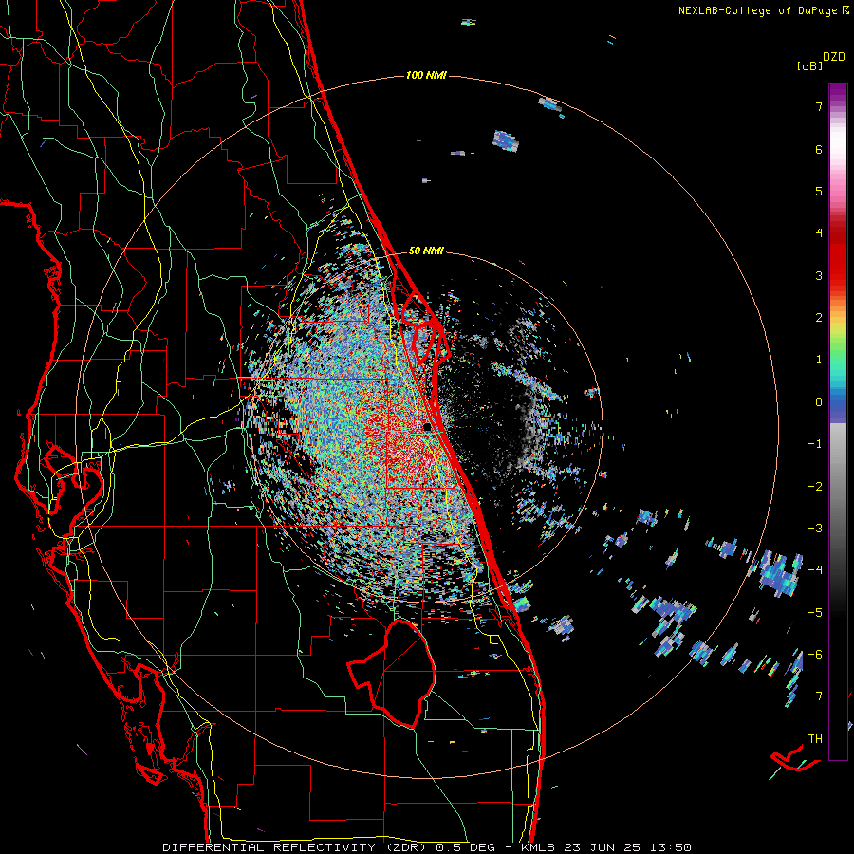
Task: Click the -1 value on the dB scale
Action: pos(815,444)
